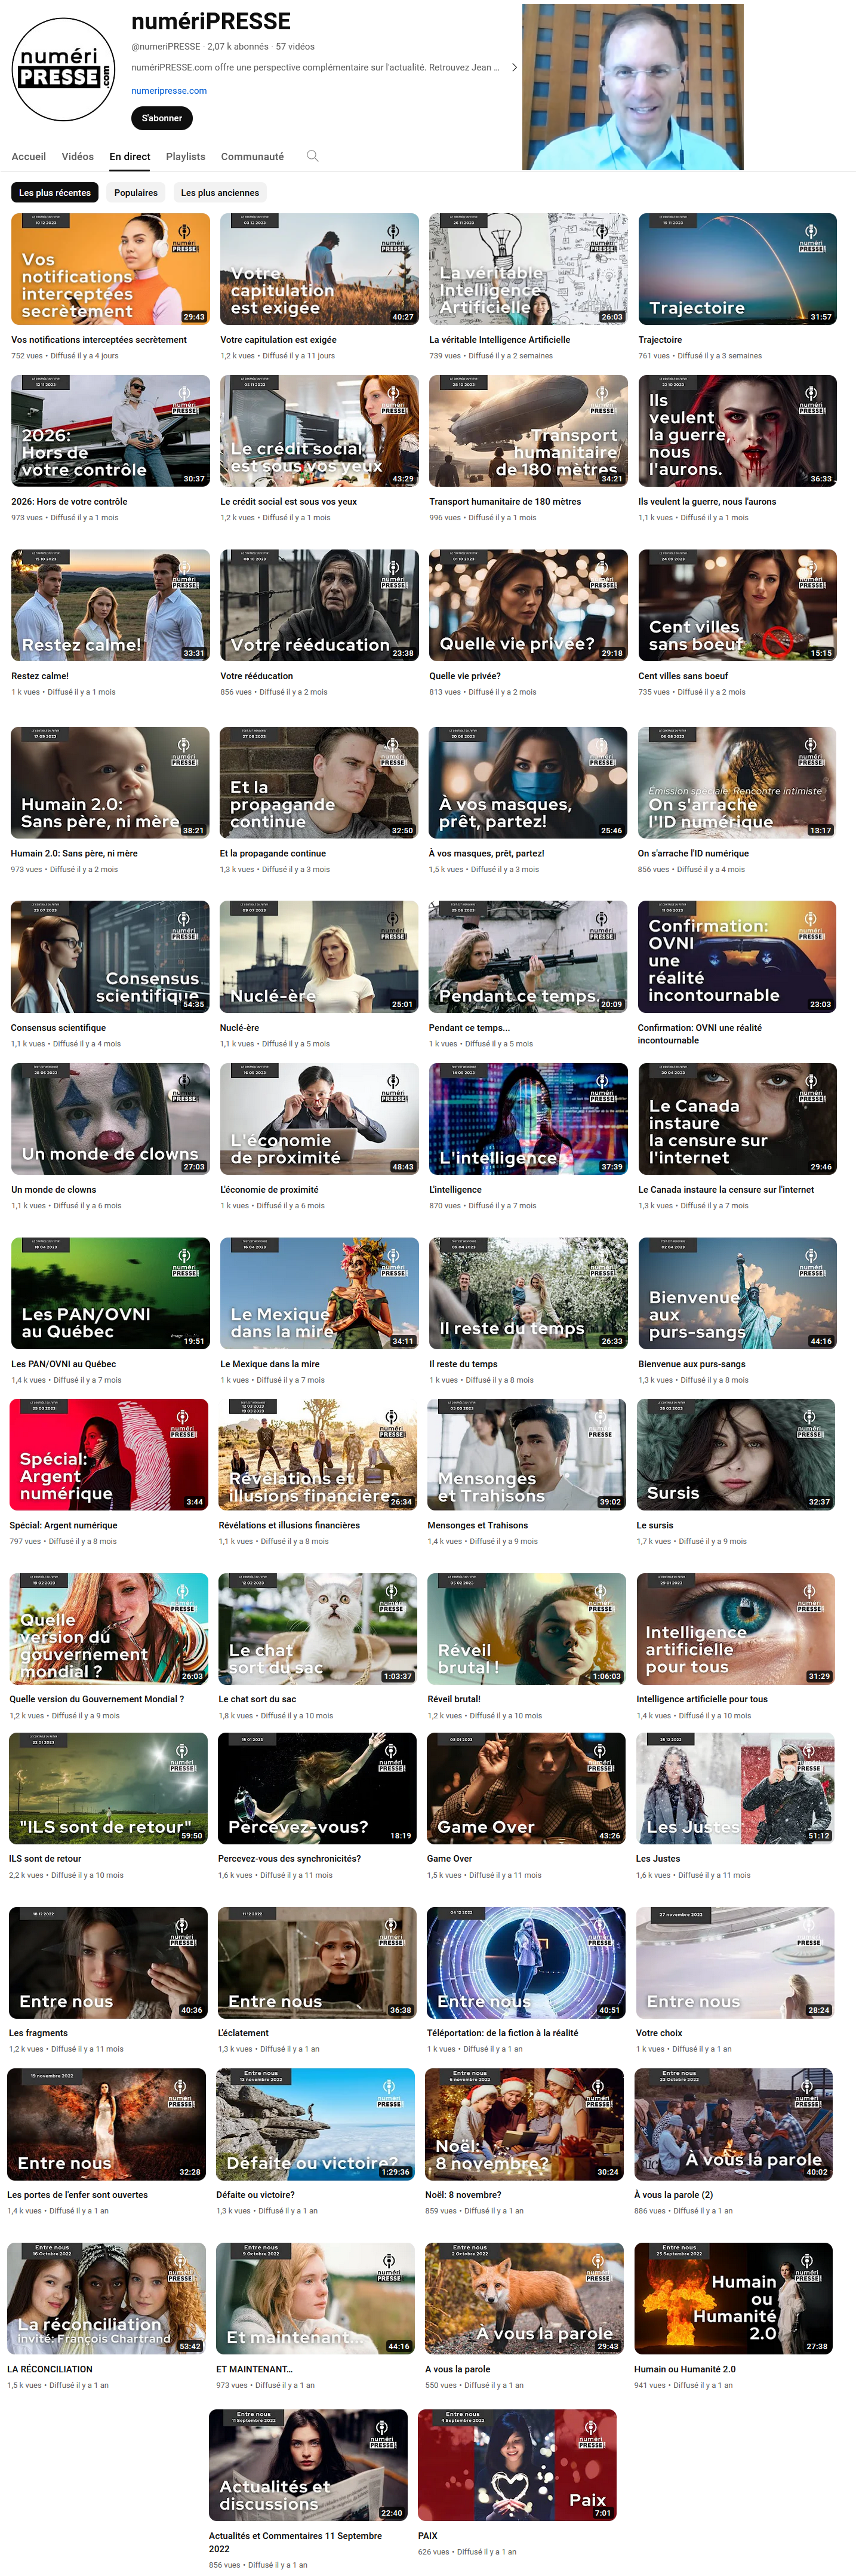Open the Playlists tab
This screenshot has height=2576, width=856.
click(x=186, y=157)
